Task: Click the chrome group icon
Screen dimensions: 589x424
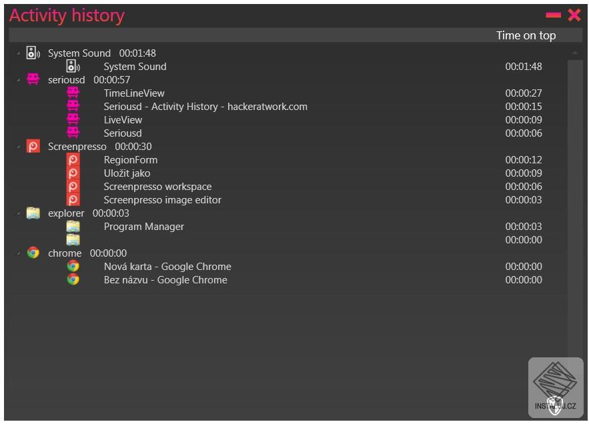Action: [x=33, y=253]
